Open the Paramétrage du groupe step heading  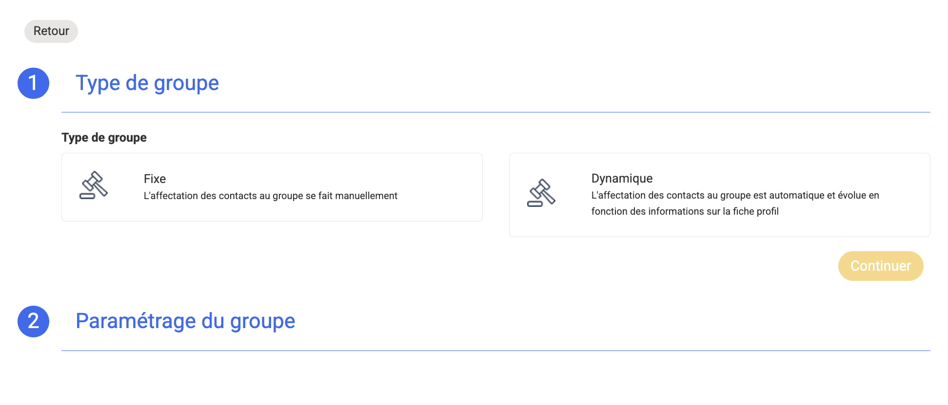click(185, 321)
